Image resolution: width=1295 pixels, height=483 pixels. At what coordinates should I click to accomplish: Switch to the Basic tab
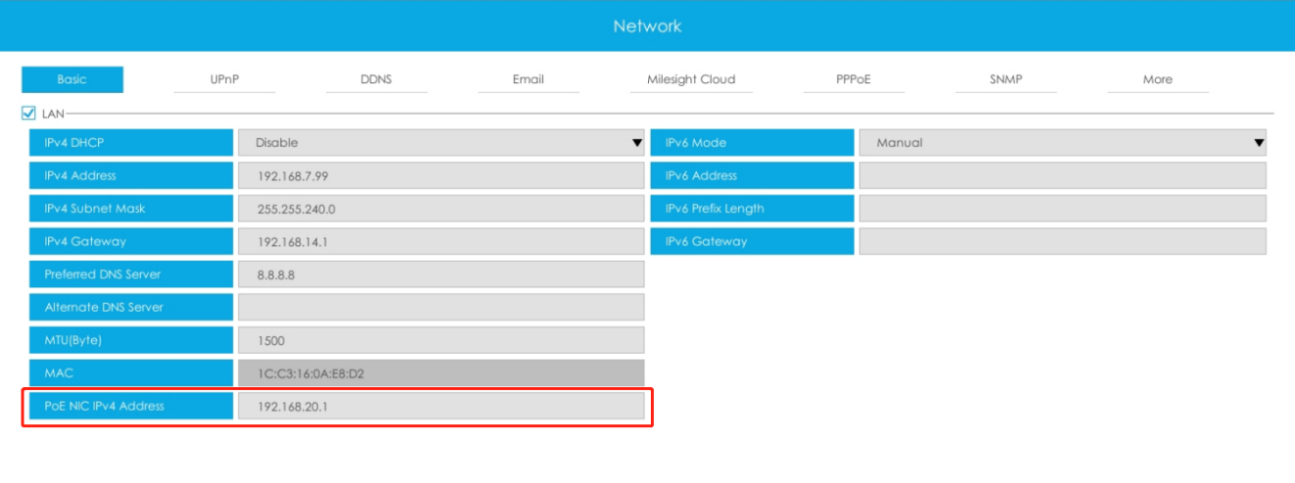[x=72, y=79]
